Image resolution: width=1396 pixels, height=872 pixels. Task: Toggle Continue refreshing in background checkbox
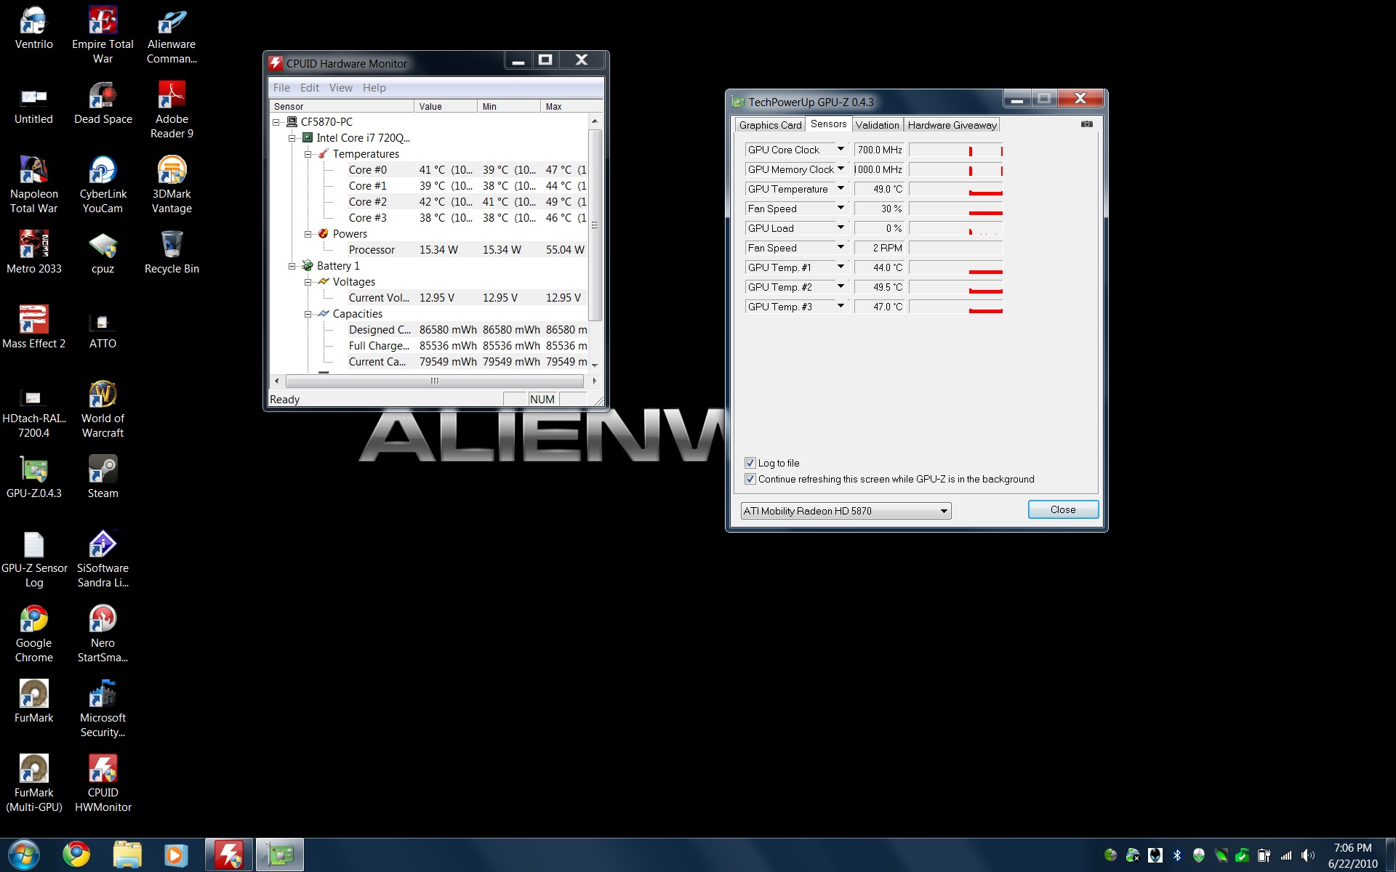[x=750, y=479]
